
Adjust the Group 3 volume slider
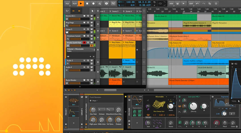[79, 32]
